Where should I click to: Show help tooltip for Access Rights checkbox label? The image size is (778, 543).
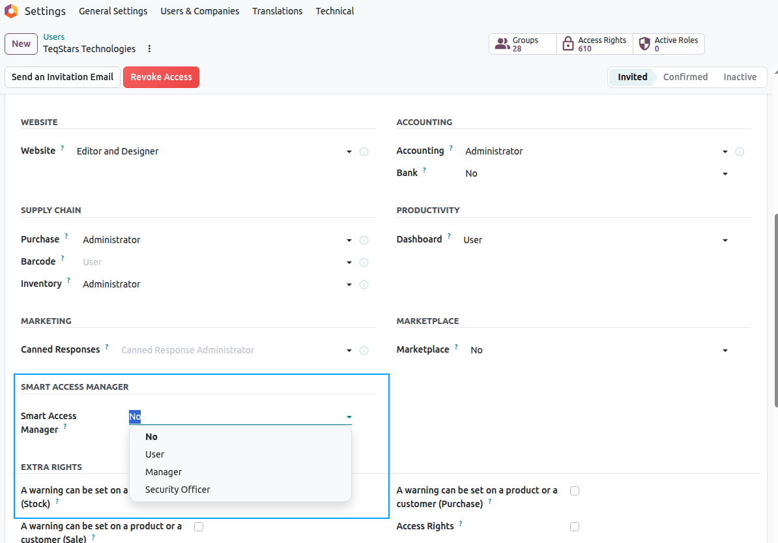pyautogui.click(x=461, y=523)
